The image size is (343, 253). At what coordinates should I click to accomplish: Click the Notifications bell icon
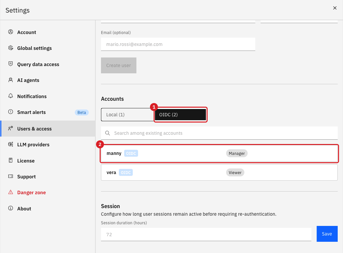click(x=11, y=96)
